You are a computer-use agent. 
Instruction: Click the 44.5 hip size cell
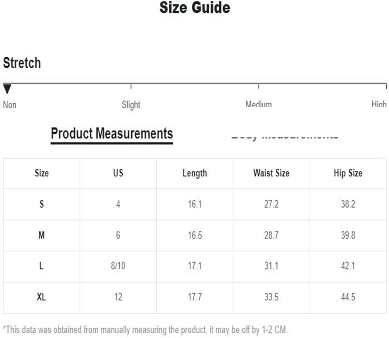(x=348, y=297)
